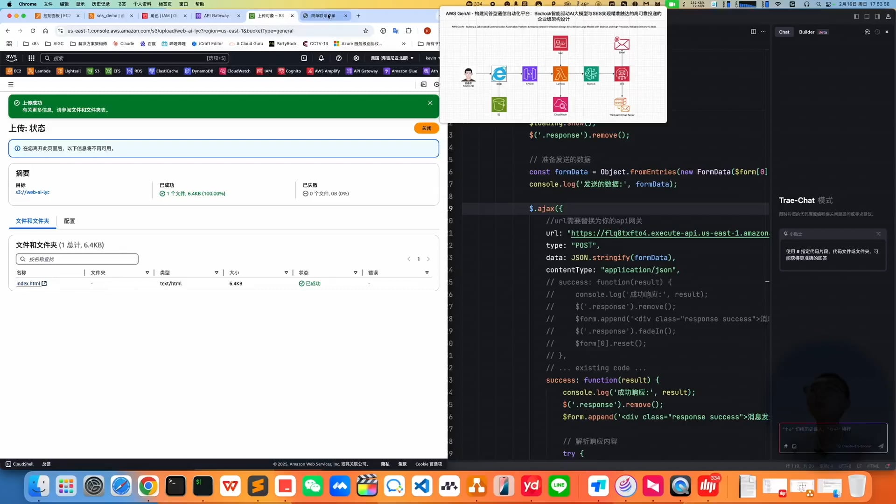Open the s3://web-ai-lyc target link
The height and width of the screenshot is (504, 896).
pyautogui.click(x=33, y=192)
